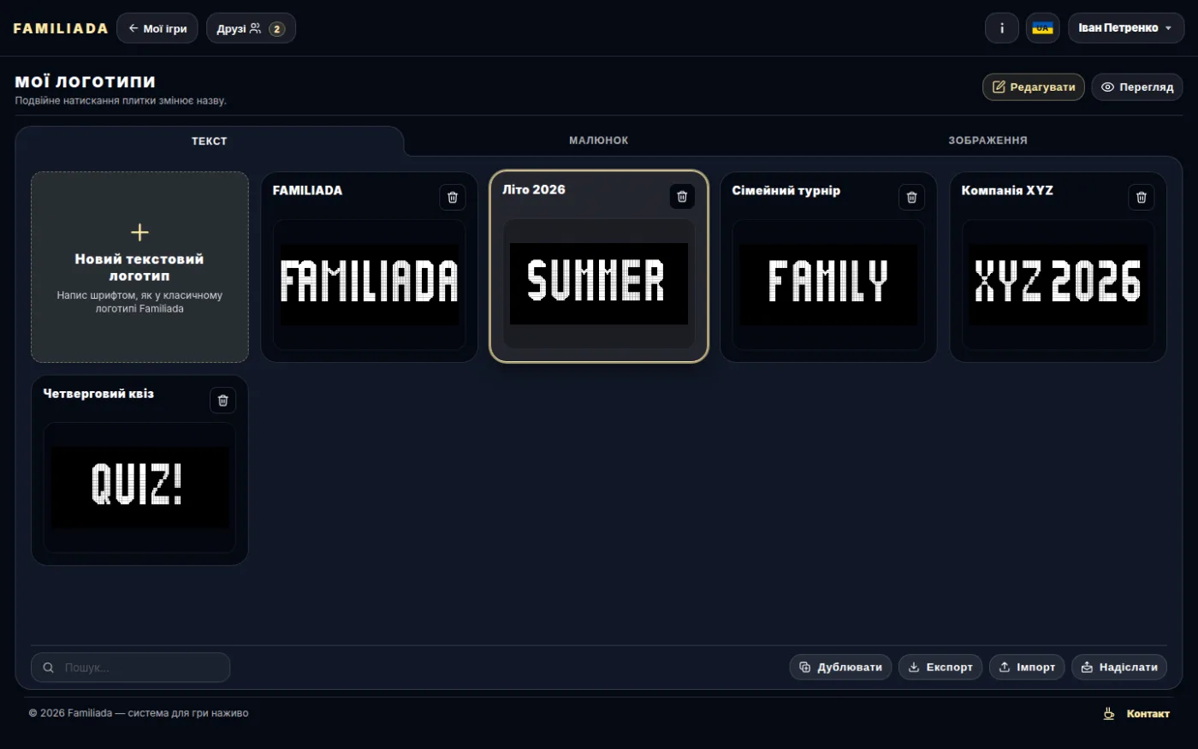Delete the Четверговий квіз logo
The image size is (1198, 749).
click(222, 401)
